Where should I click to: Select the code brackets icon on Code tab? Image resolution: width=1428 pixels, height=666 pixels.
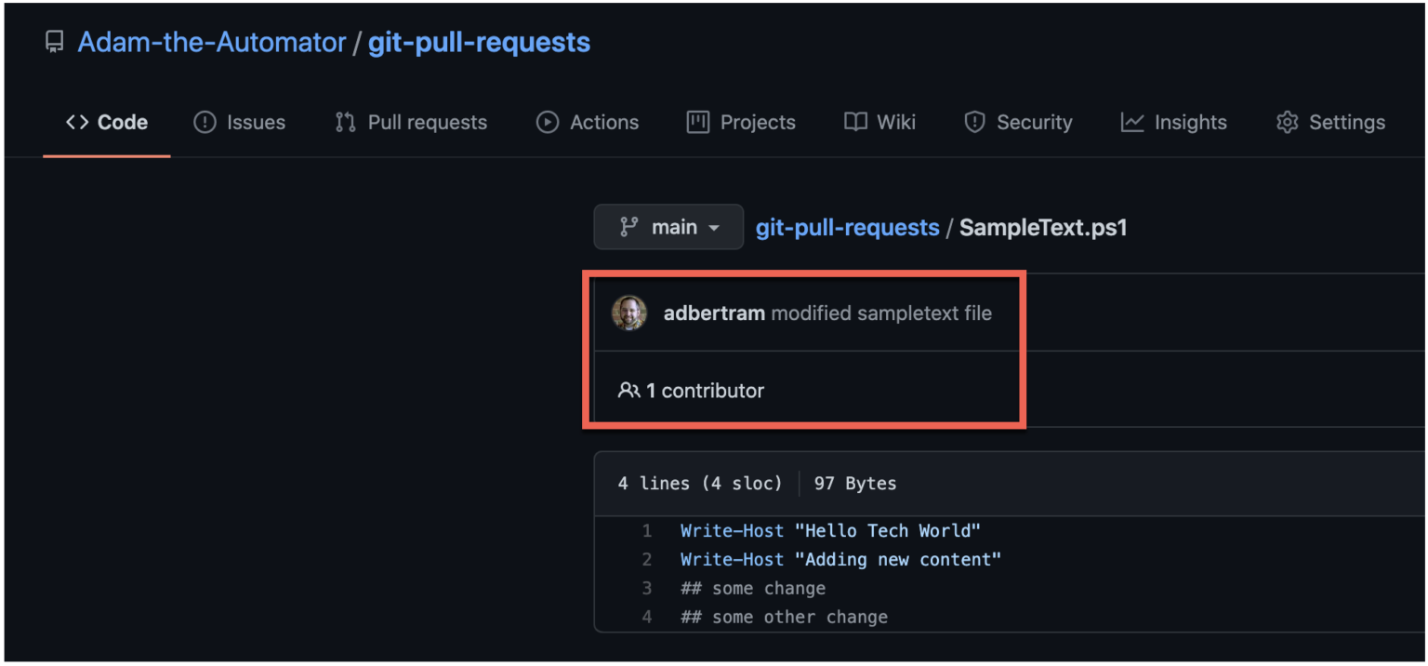pos(76,121)
